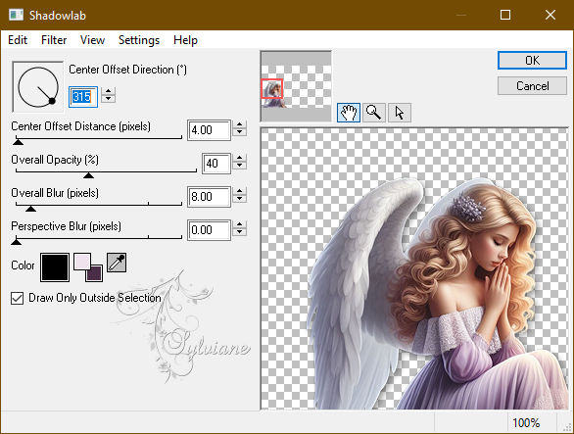This screenshot has width=574, height=434.
Task: Increase Overall Blur spinner up
Action: click(240, 192)
